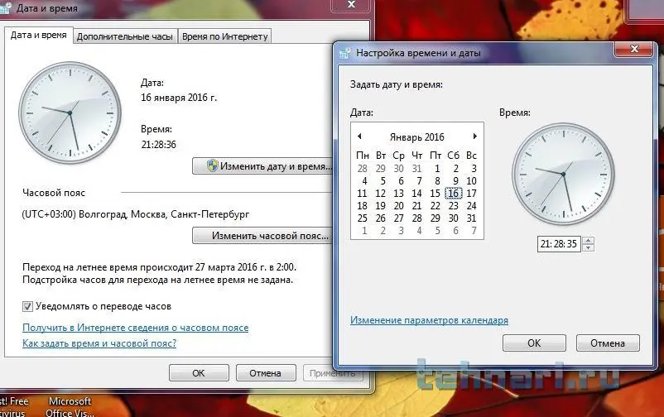The height and width of the screenshot is (417, 664).
Task: Select January 22 in calendar
Action: tap(435, 206)
